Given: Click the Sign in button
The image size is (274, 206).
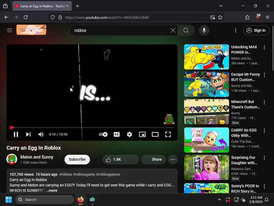Looking at the screenshot, I should 256,30.
